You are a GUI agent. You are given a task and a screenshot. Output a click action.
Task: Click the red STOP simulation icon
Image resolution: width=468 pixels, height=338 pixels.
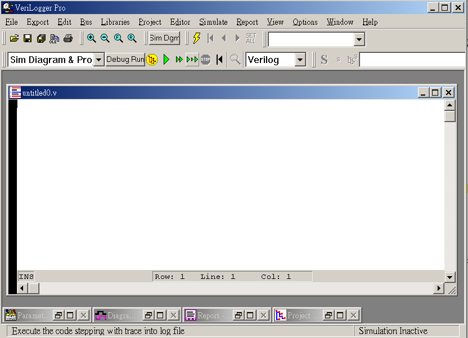[206, 60]
